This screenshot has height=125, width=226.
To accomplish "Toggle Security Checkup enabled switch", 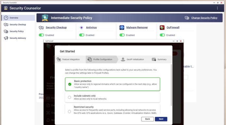I will pyautogui.click(x=41, y=35).
